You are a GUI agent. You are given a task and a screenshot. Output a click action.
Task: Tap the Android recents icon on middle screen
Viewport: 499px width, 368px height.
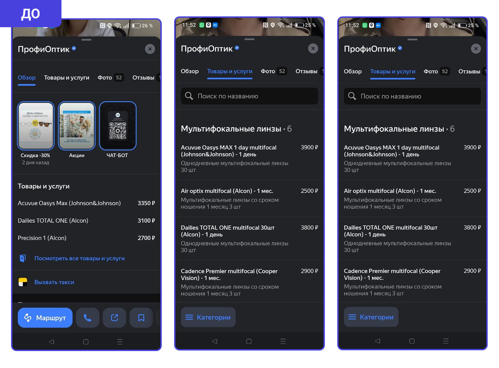coord(283,341)
